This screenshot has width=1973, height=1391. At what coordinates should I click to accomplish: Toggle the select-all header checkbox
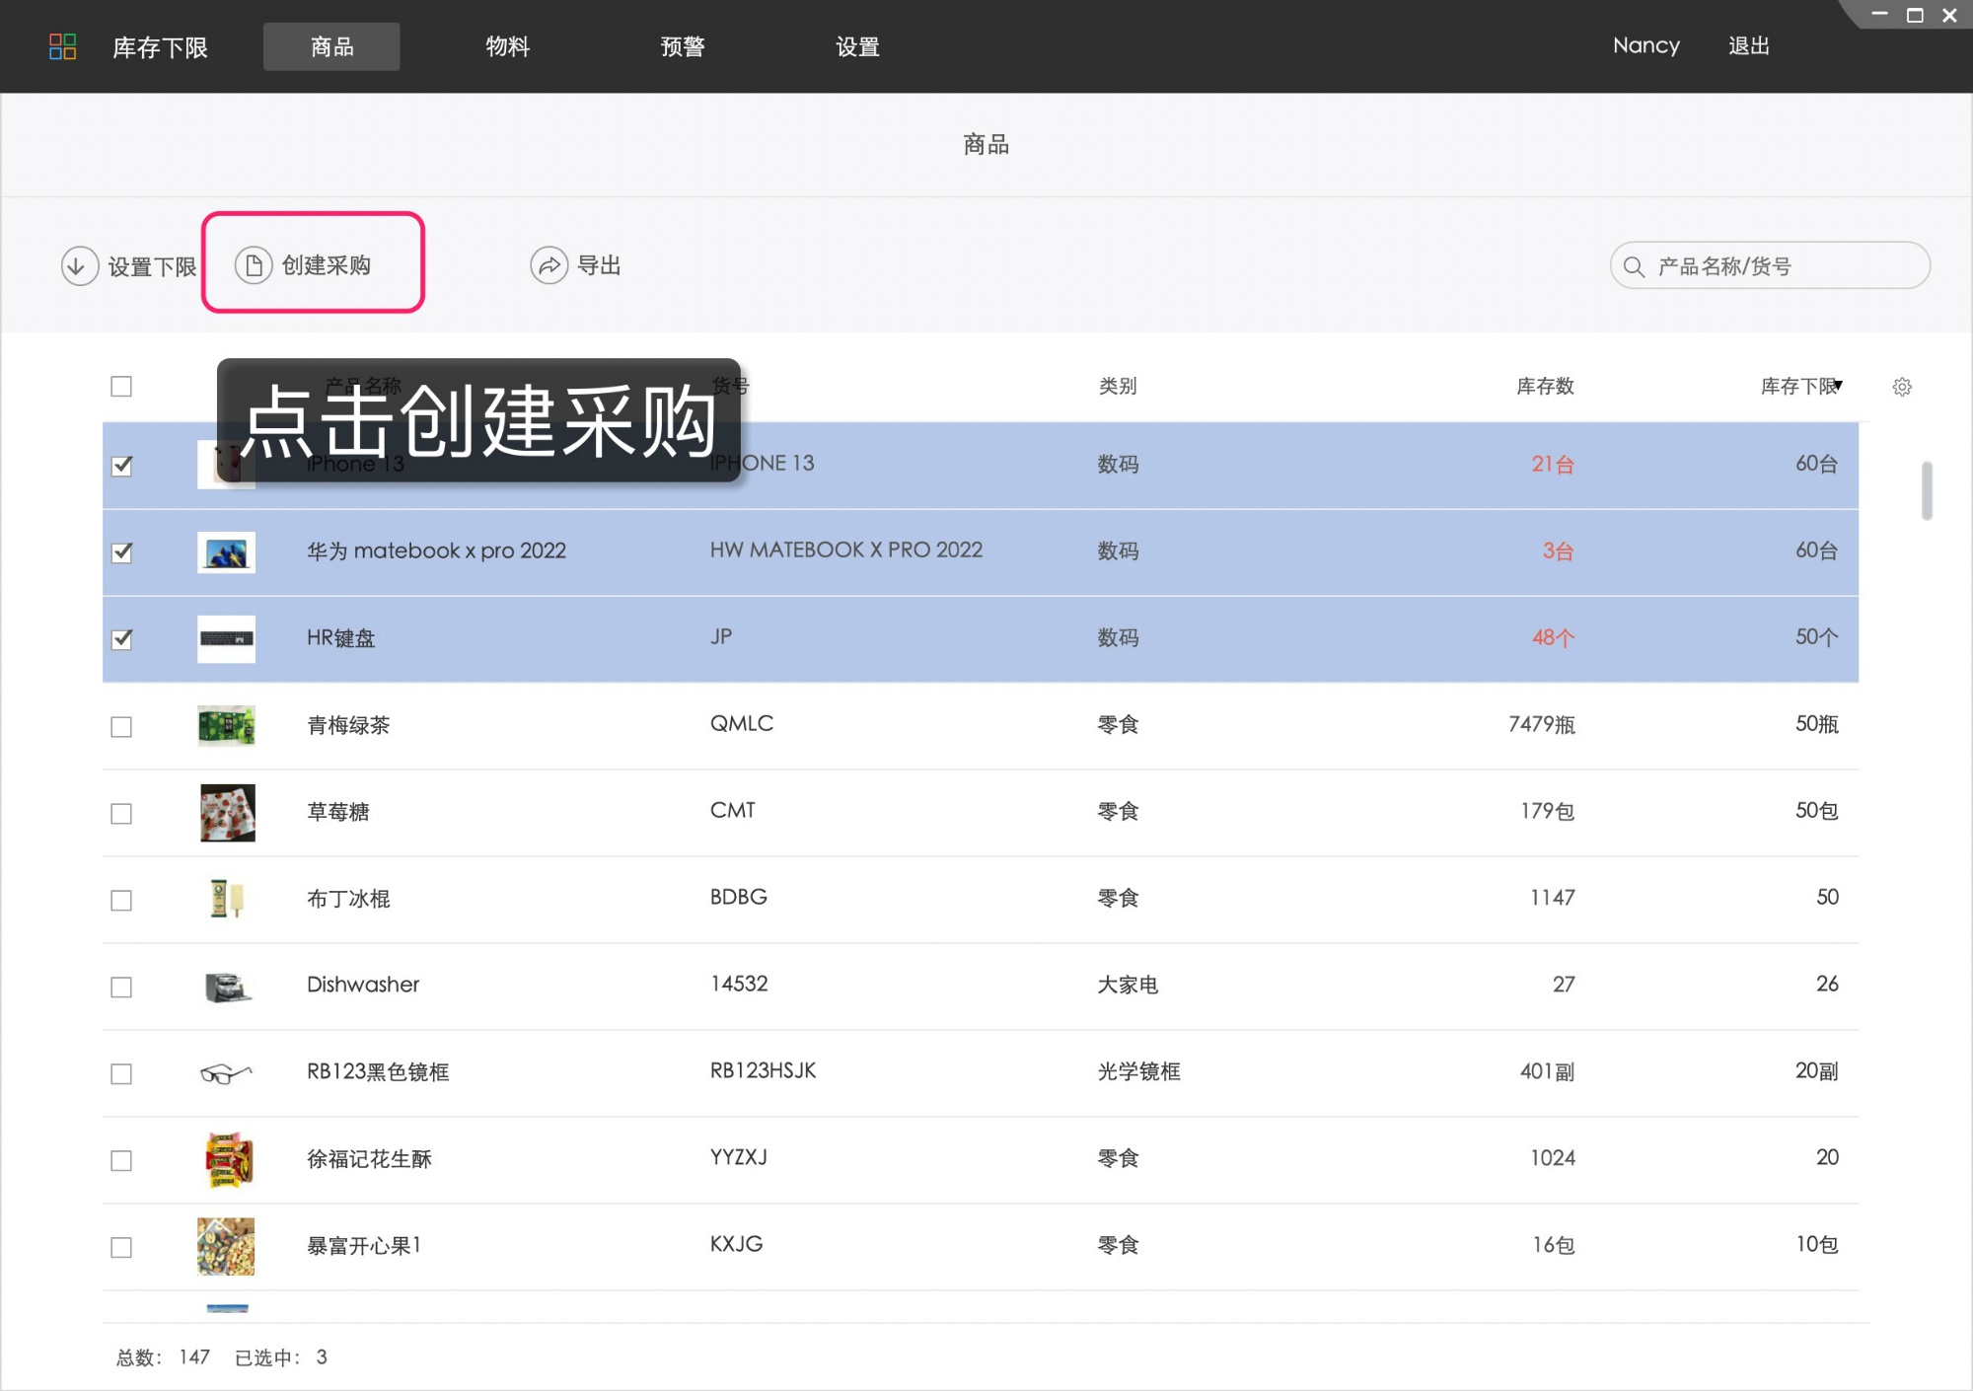point(121,386)
